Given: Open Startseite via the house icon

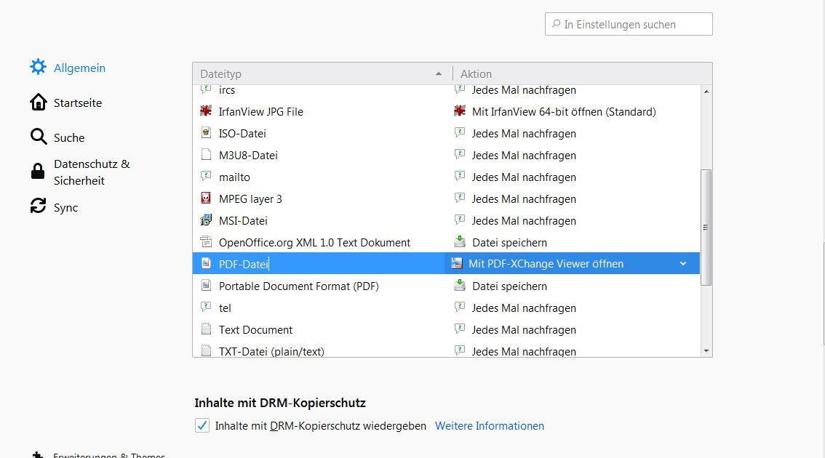Looking at the screenshot, I should (x=38, y=103).
